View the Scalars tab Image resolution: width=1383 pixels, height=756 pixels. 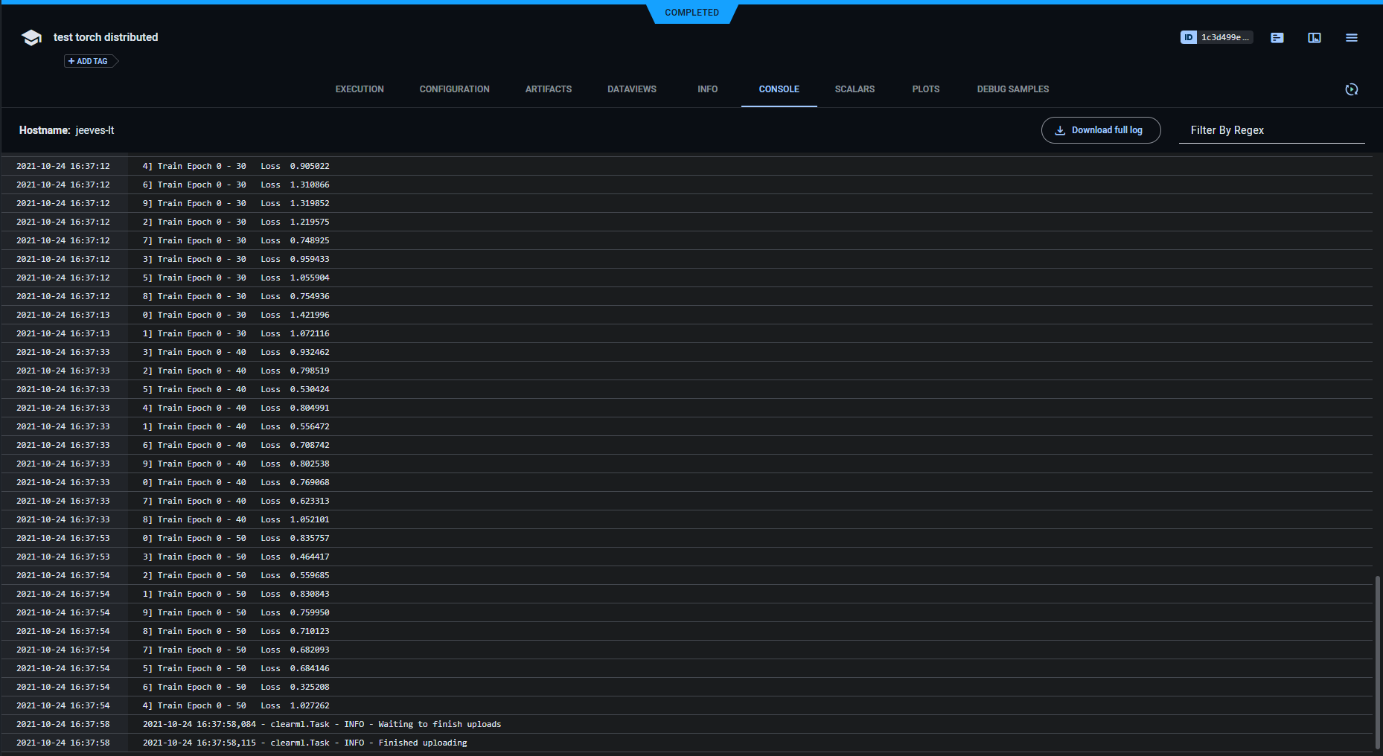click(855, 89)
